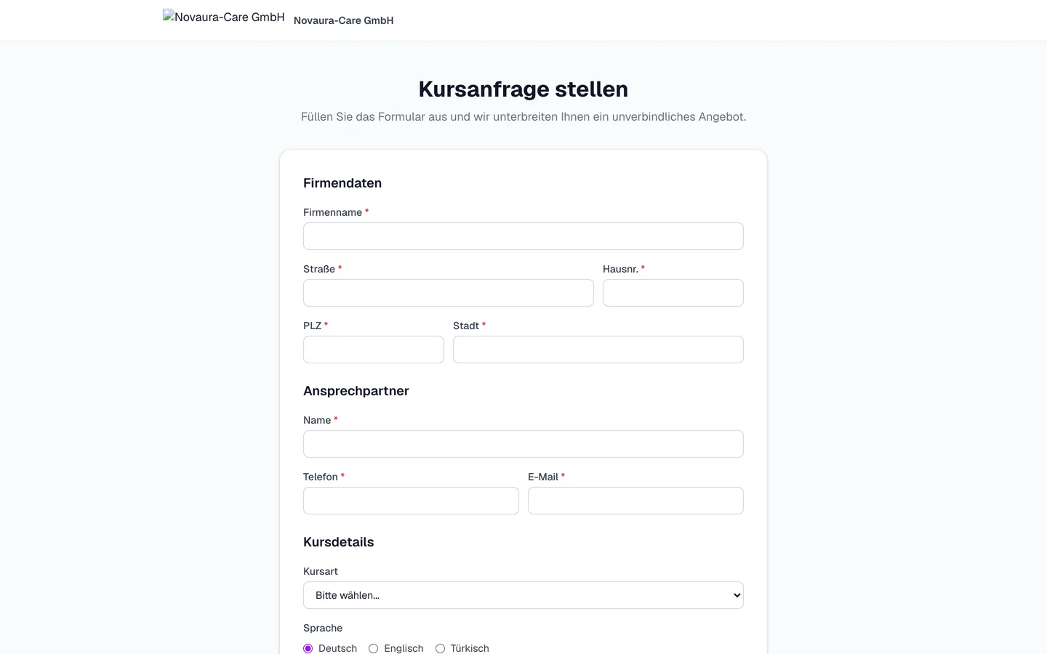Click the Telefon input field
1047x654 pixels.
[x=411, y=501]
